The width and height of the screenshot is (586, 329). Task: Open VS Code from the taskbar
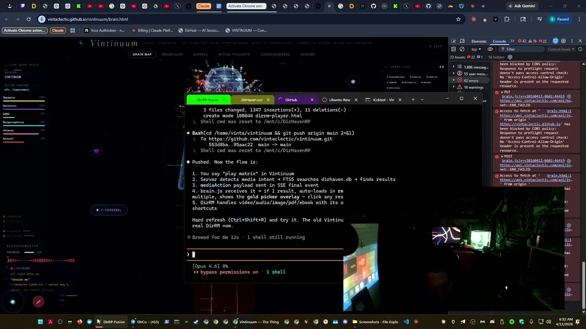click(406, 322)
